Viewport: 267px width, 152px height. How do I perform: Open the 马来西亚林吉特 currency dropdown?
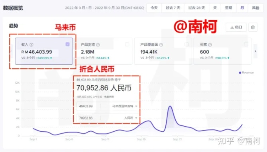tap(125, 106)
